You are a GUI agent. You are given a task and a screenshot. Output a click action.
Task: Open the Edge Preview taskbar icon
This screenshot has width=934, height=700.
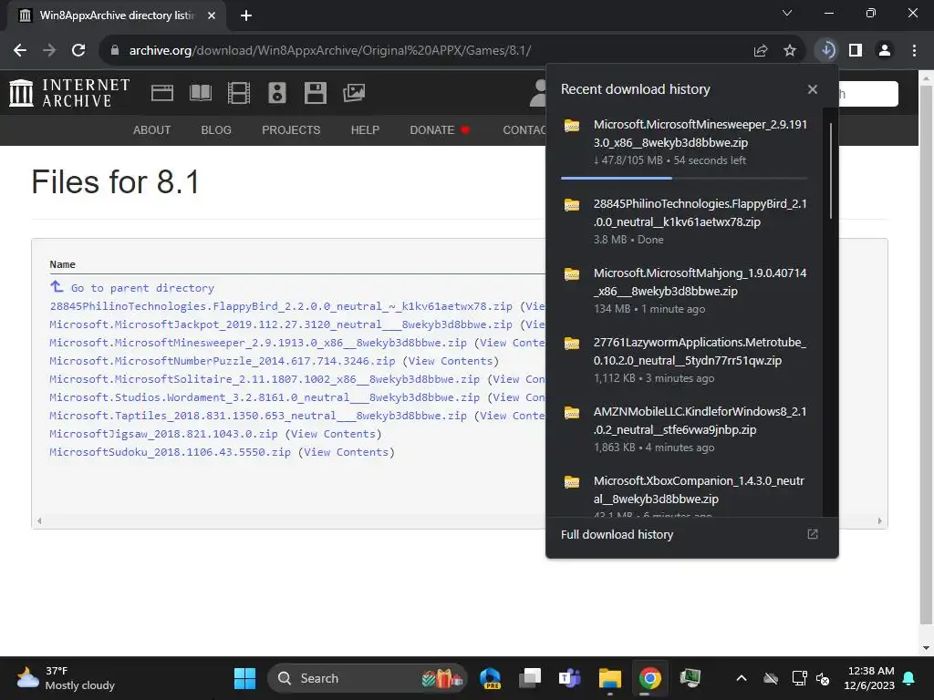point(490,678)
